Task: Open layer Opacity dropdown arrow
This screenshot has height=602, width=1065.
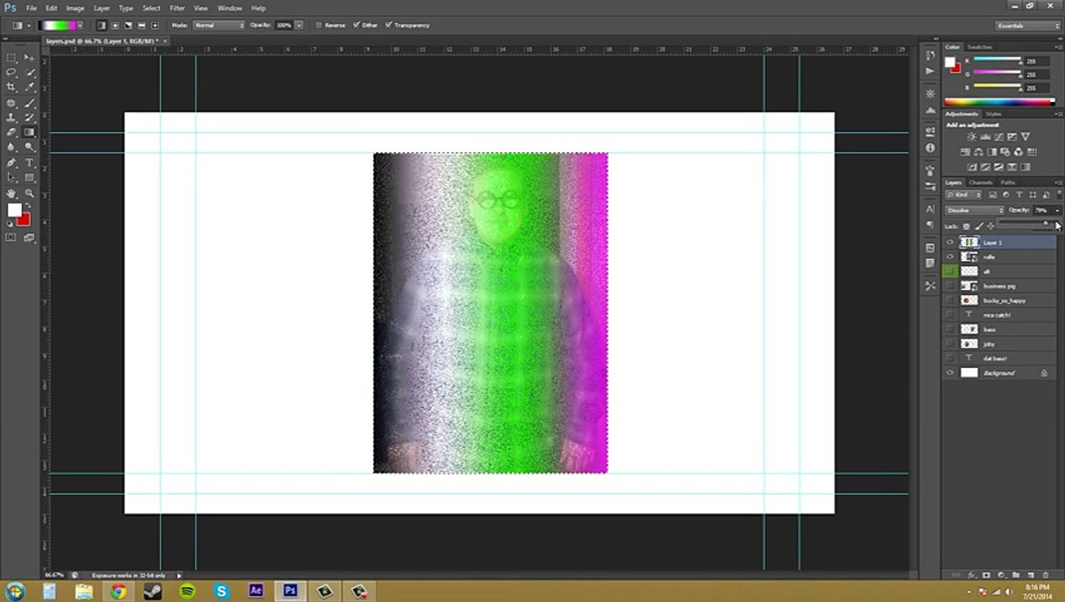Action: 1057,210
